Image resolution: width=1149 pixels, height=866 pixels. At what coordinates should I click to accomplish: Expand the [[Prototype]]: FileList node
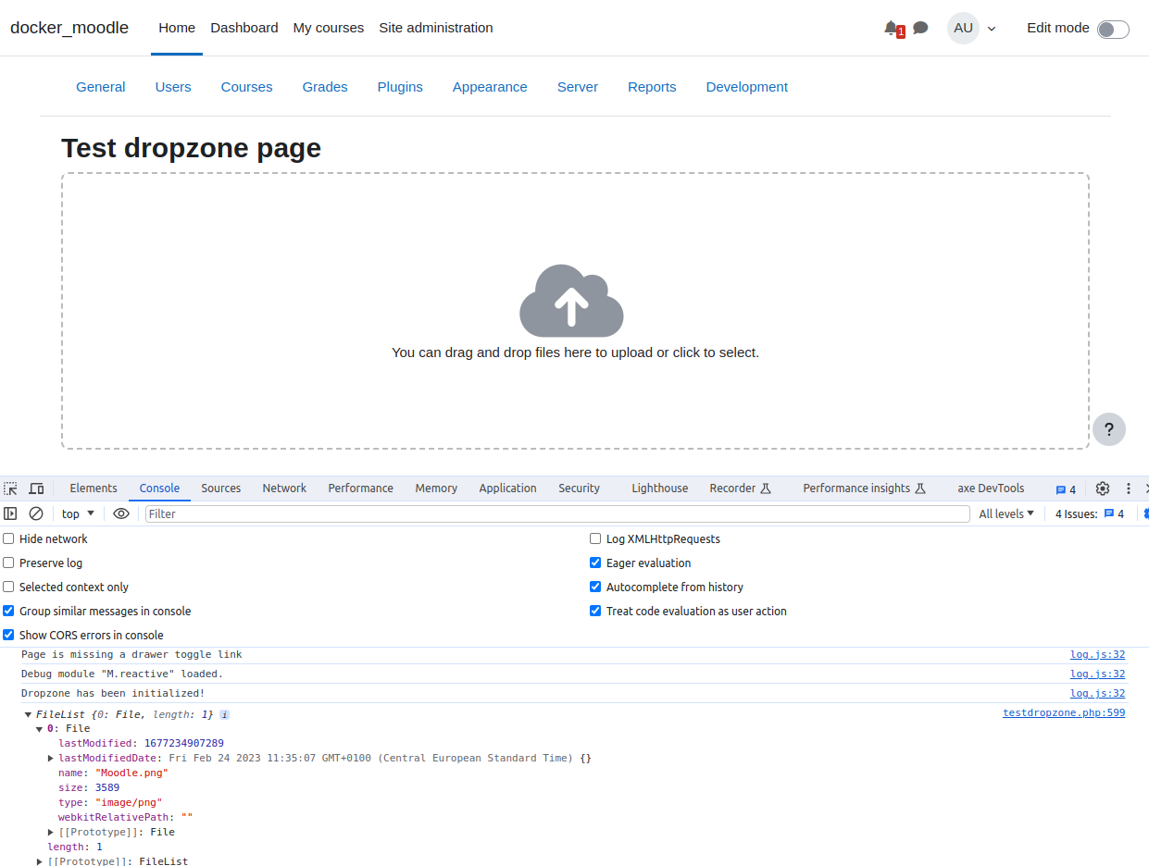pos(40,861)
